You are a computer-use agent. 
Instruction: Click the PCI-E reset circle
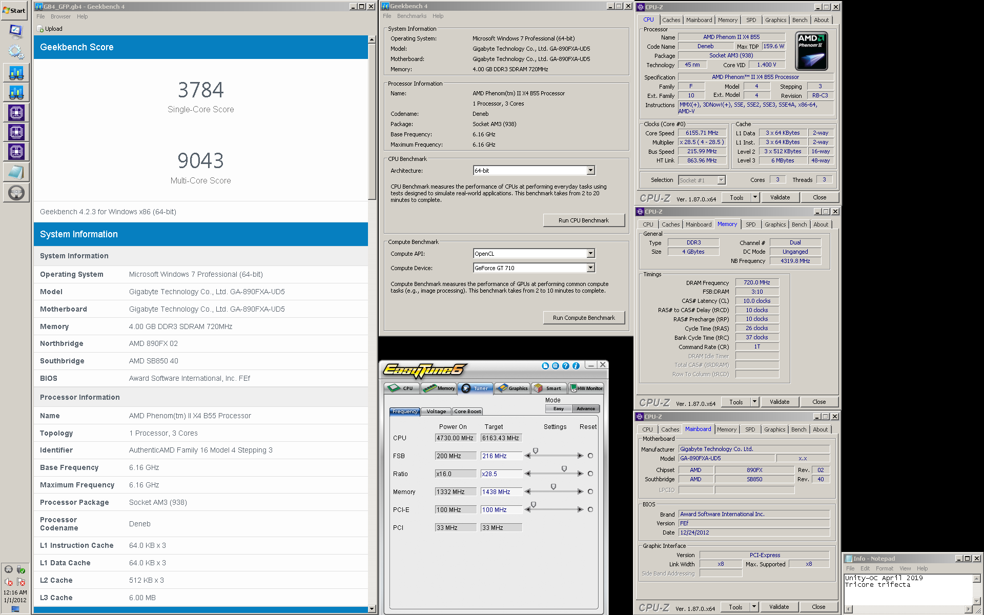coord(590,509)
